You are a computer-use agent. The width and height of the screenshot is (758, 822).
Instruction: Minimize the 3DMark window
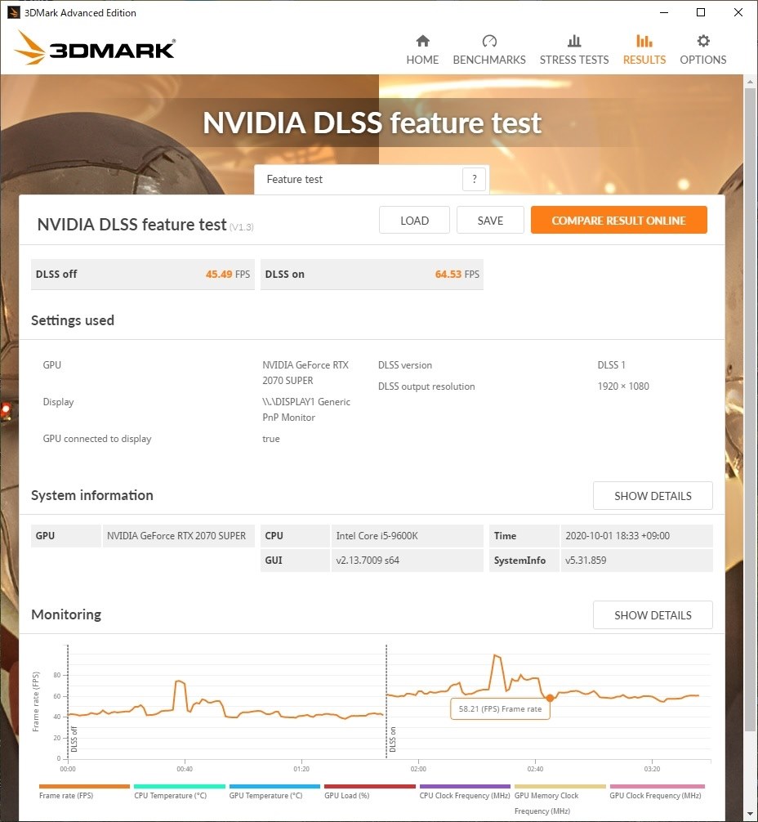pyautogui.click(x=664, y=12)
